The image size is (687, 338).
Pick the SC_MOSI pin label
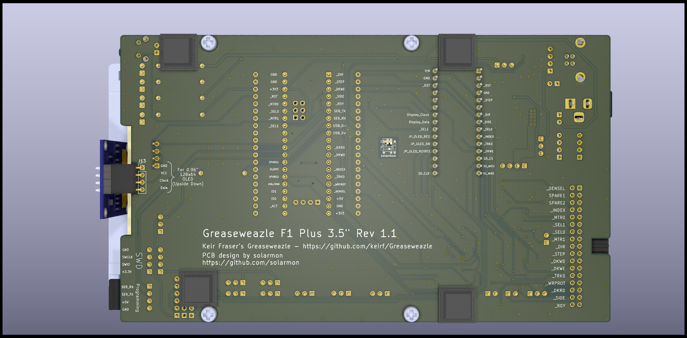point(489,166)
